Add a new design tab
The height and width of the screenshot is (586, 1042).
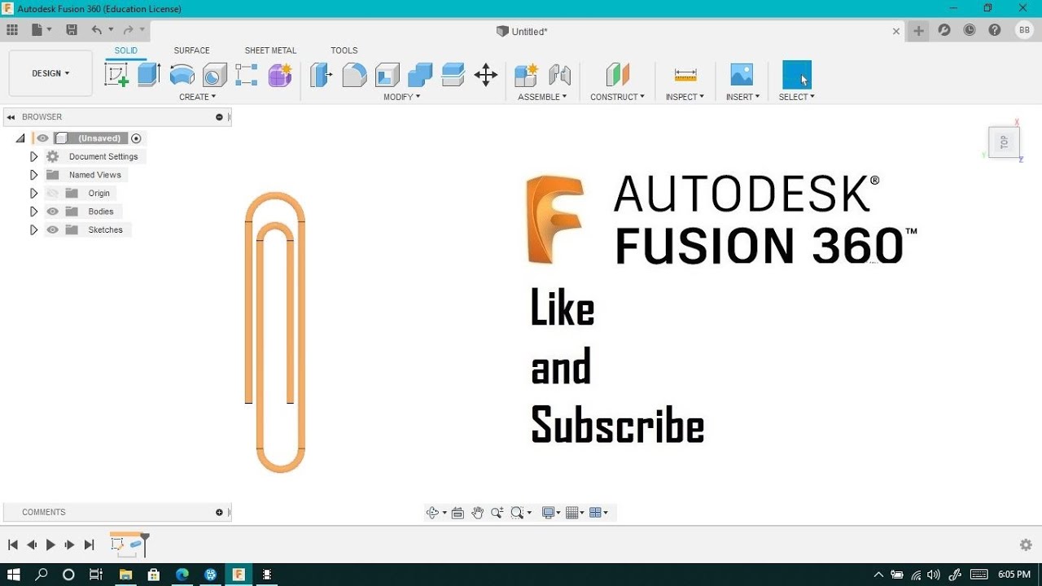[918, 30]
